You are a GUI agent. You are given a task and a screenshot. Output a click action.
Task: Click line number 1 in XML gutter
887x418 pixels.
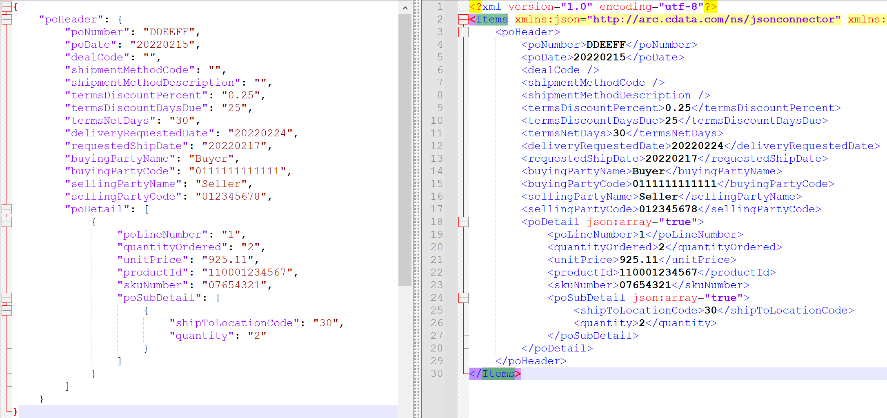click(440, 7)
